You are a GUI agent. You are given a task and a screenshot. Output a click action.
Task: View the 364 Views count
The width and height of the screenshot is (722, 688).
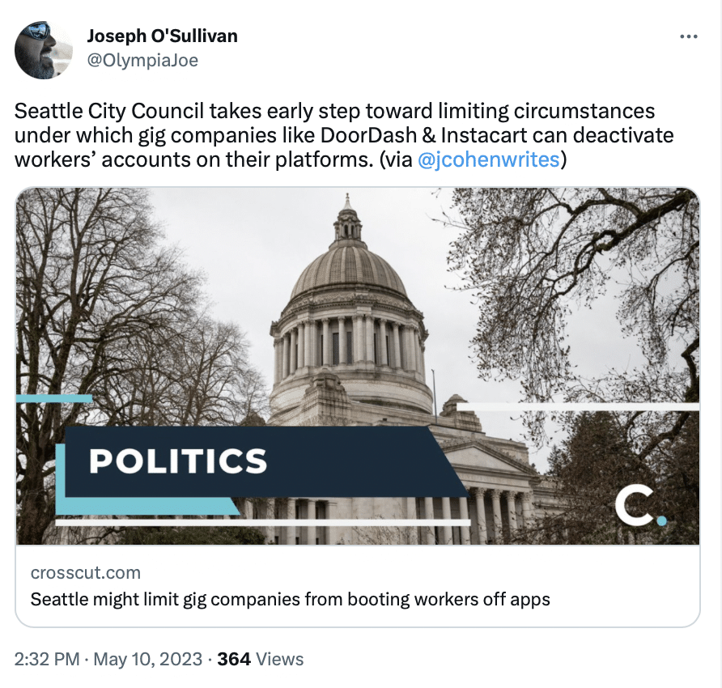point(260,659)
